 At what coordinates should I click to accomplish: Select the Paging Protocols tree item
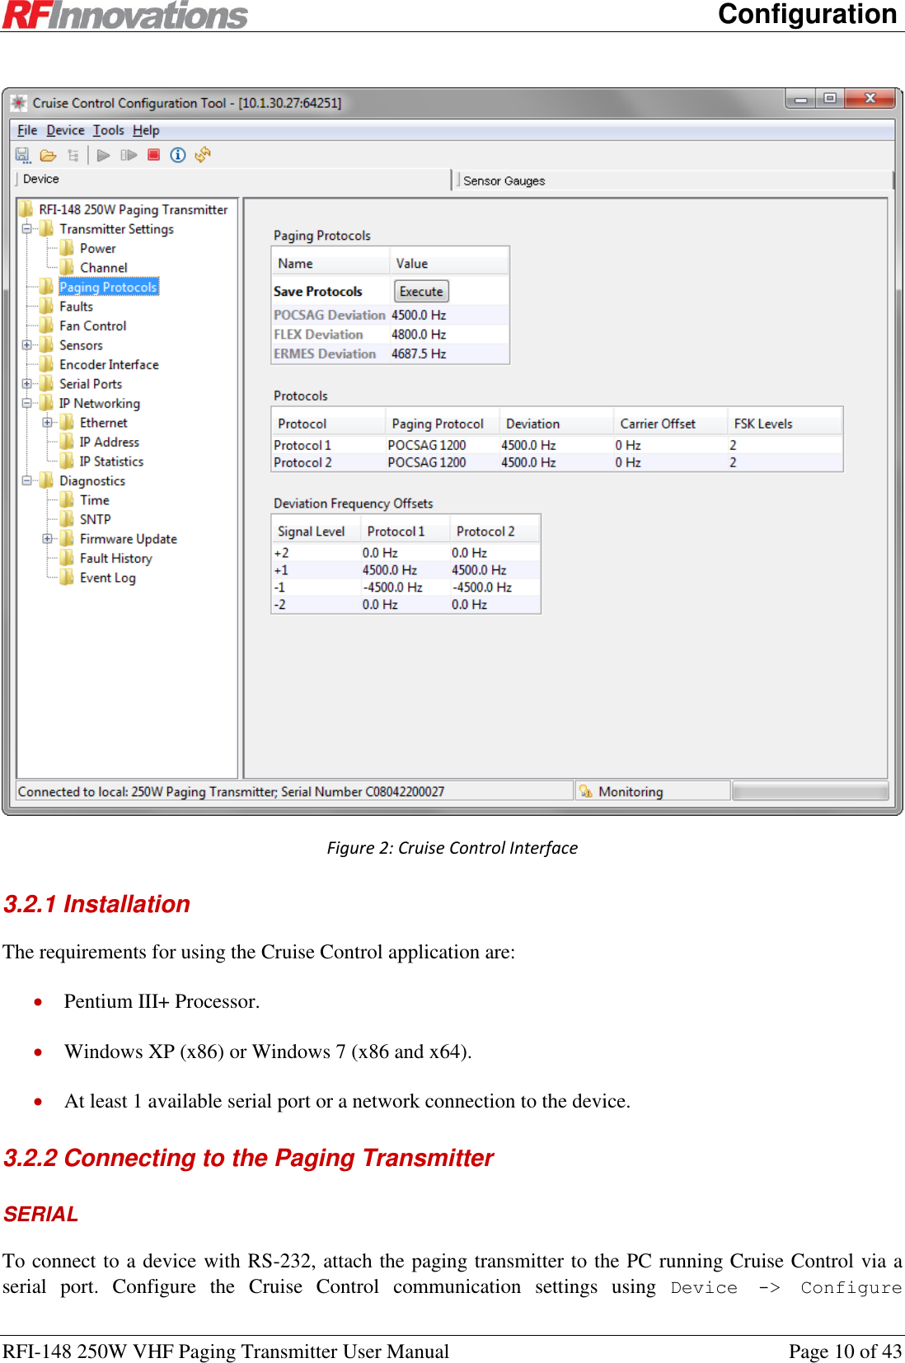pyautogui.click(x=108, y=287)
